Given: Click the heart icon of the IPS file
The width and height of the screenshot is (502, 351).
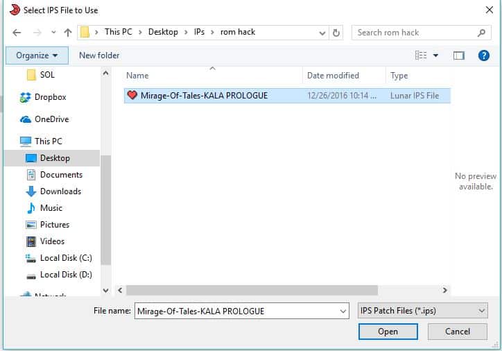Looking at the screenshot, I should point(132,95).
